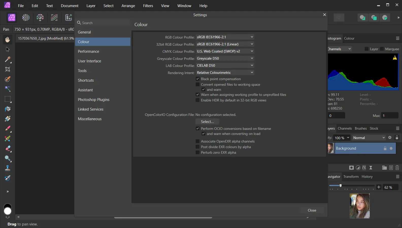The image size is (402, 228).
Task: Check Associate OpenEXR alpha channels
Action: (197, 141)
